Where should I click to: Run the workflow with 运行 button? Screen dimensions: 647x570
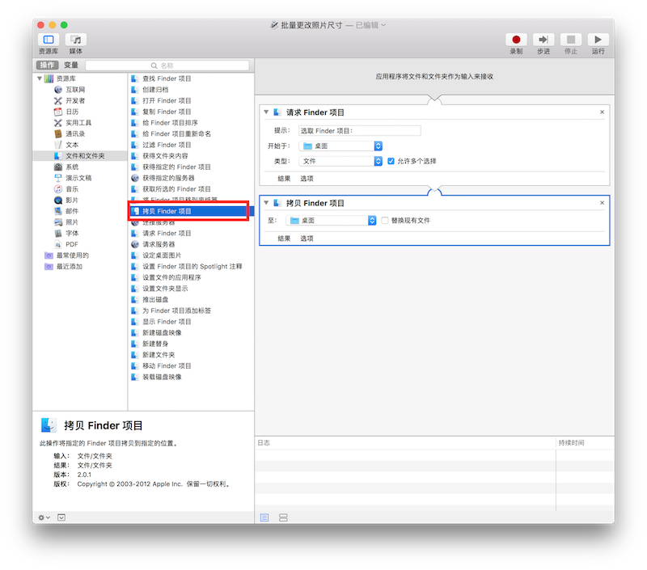point(598,40)
